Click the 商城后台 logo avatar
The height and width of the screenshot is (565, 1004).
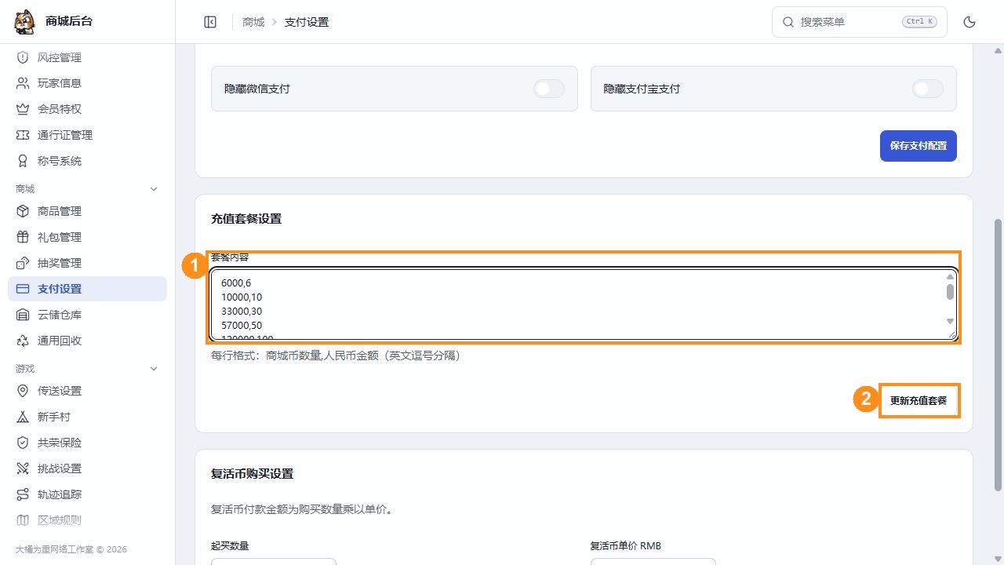[x=25, y=21]
